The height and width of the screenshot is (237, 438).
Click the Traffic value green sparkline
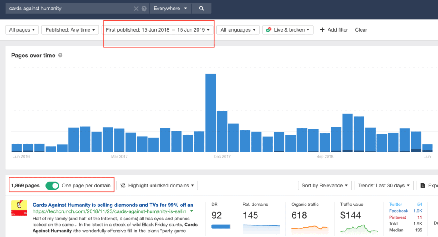(359, 228)
